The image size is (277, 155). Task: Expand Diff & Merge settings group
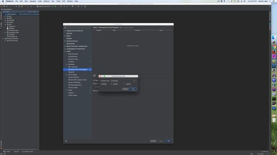point(67,74)
